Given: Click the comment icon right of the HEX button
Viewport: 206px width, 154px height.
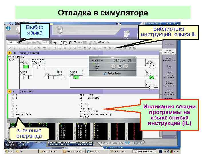Looking at the screenshot, I should (85, 42).
